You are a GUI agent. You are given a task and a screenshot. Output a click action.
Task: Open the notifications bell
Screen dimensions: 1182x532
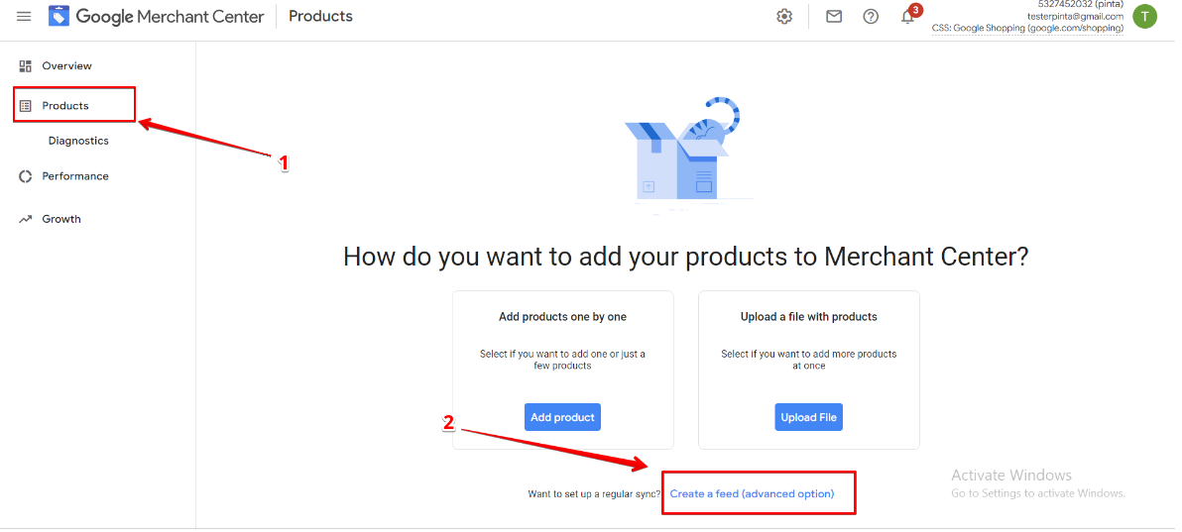tap(908, 17)
